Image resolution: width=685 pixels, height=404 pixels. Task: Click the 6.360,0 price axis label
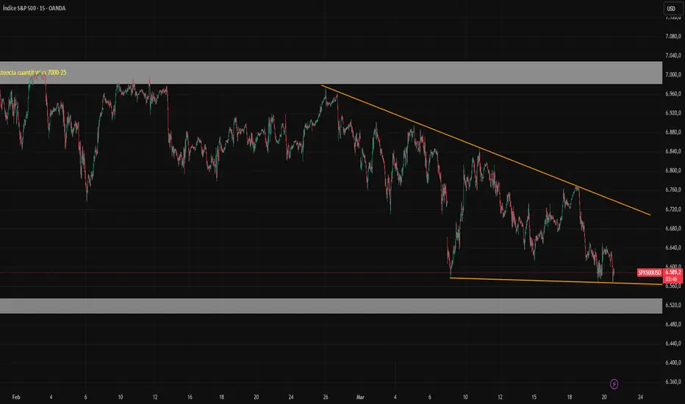[673, 382]
